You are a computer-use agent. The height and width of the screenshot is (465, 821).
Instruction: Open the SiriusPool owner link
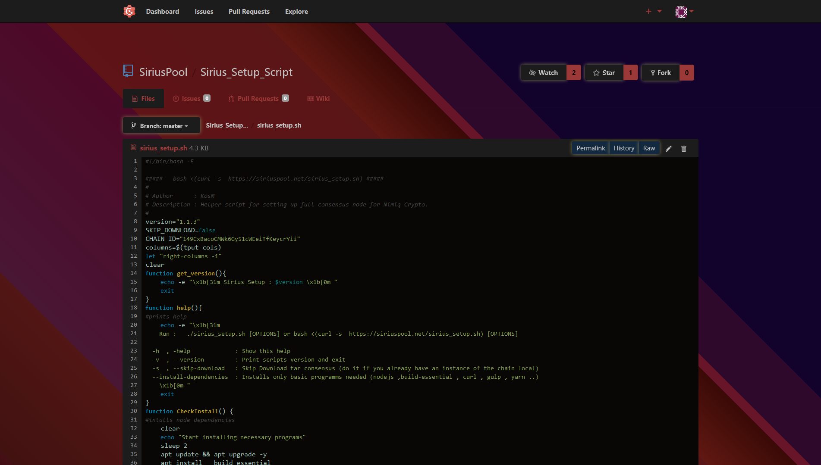coord(163,72)
